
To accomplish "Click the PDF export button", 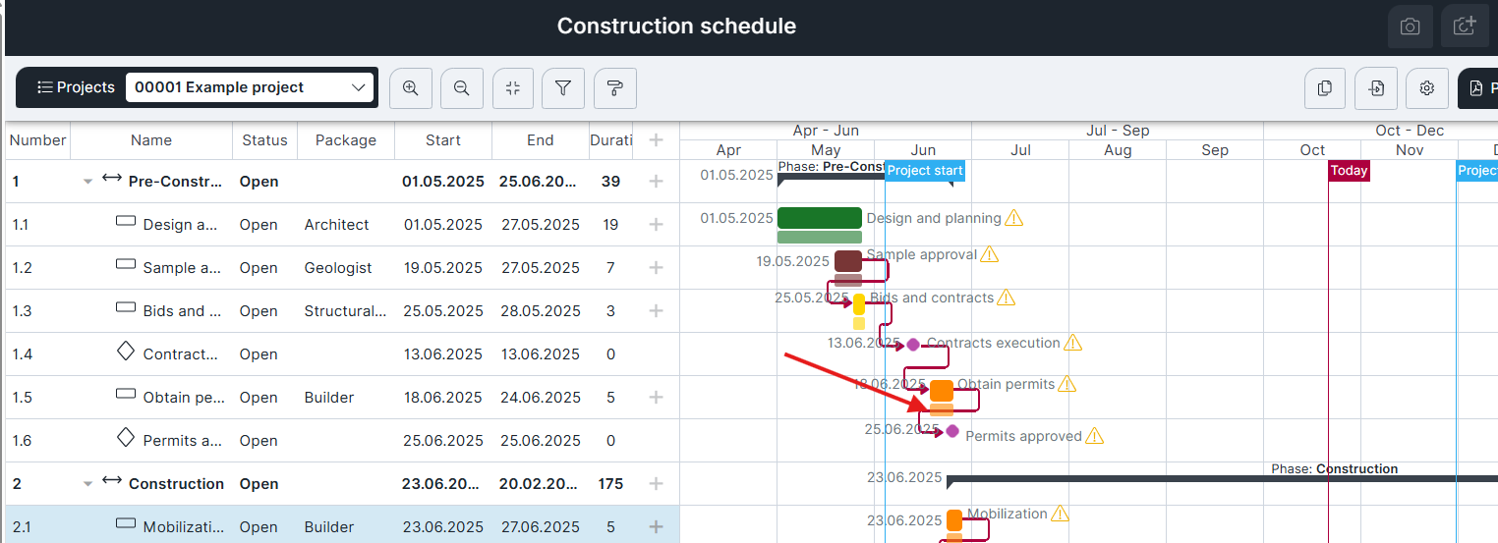I will pos(1478,88).
